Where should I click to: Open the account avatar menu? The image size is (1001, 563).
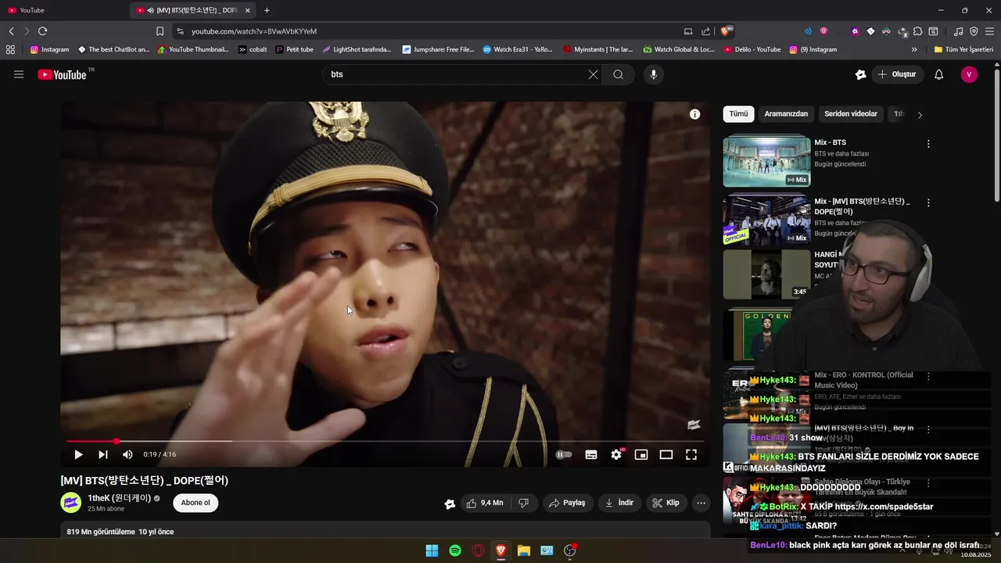pos(969,74)
